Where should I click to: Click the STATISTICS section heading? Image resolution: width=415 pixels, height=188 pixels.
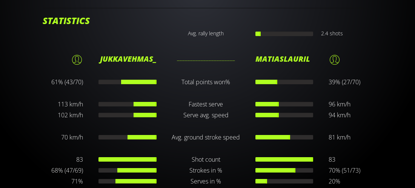[66, 21]
